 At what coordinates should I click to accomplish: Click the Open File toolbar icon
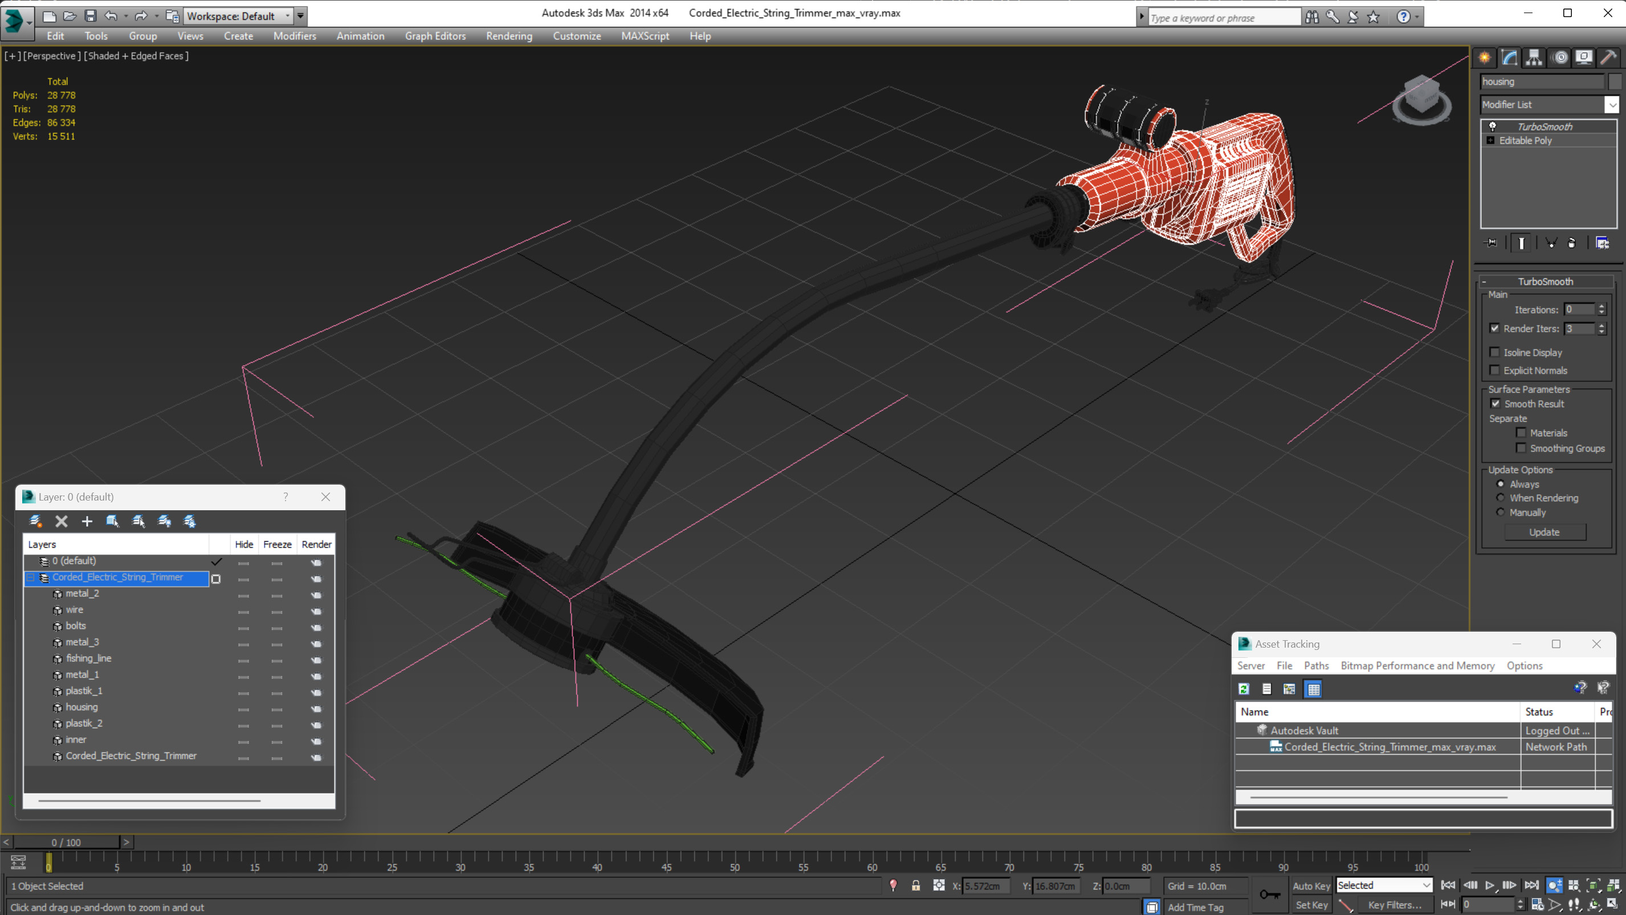[70, 16]
